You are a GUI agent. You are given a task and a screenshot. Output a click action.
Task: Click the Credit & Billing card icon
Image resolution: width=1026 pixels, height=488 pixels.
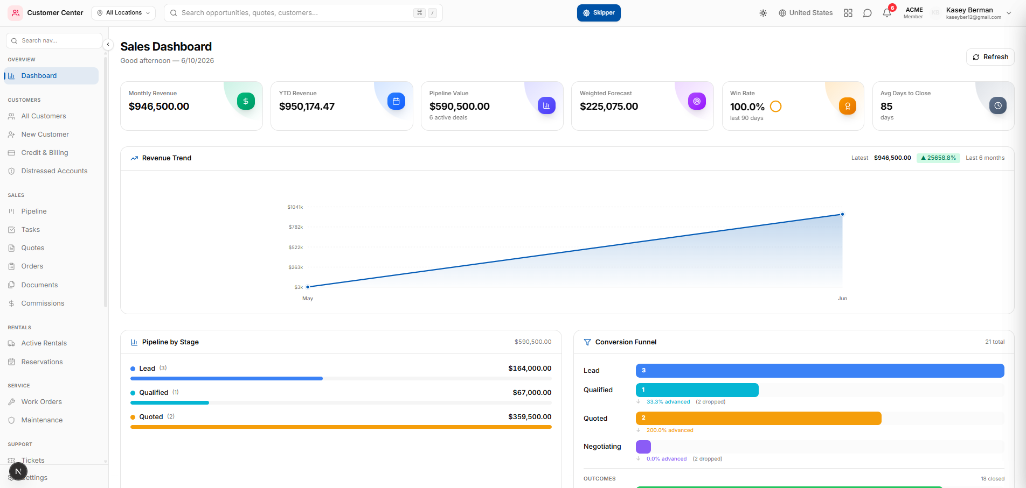coord(11,153)
